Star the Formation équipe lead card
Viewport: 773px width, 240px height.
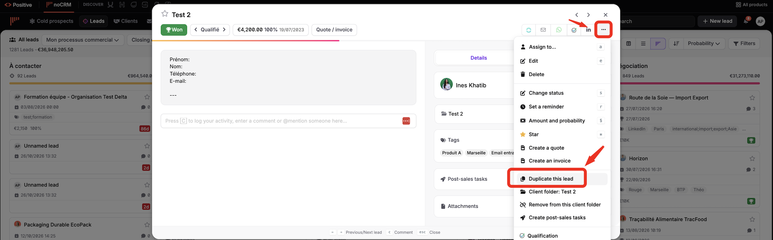click(x=147, y=97)
